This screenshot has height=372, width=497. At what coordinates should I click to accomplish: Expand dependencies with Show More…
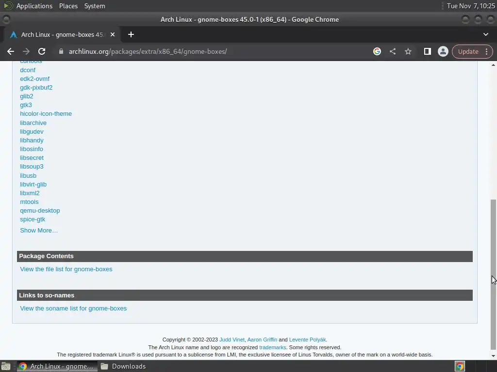coord(39,230)
